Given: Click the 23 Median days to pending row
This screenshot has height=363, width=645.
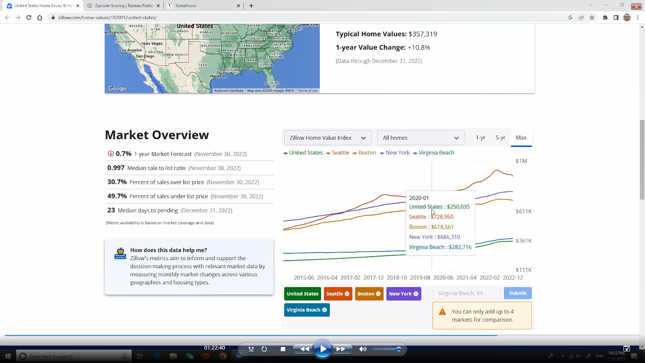Looking at the screenshot, I should [x=189, y=210].
